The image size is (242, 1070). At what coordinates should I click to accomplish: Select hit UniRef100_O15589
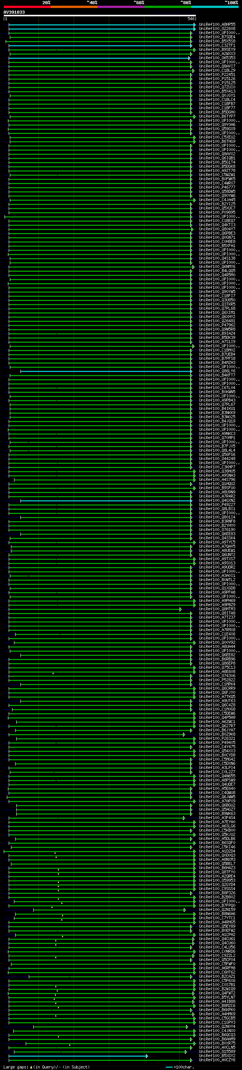[217, 1052]
